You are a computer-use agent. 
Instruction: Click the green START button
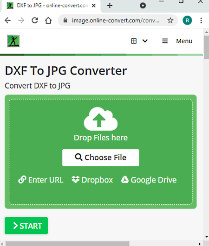(x=26, y=226)
